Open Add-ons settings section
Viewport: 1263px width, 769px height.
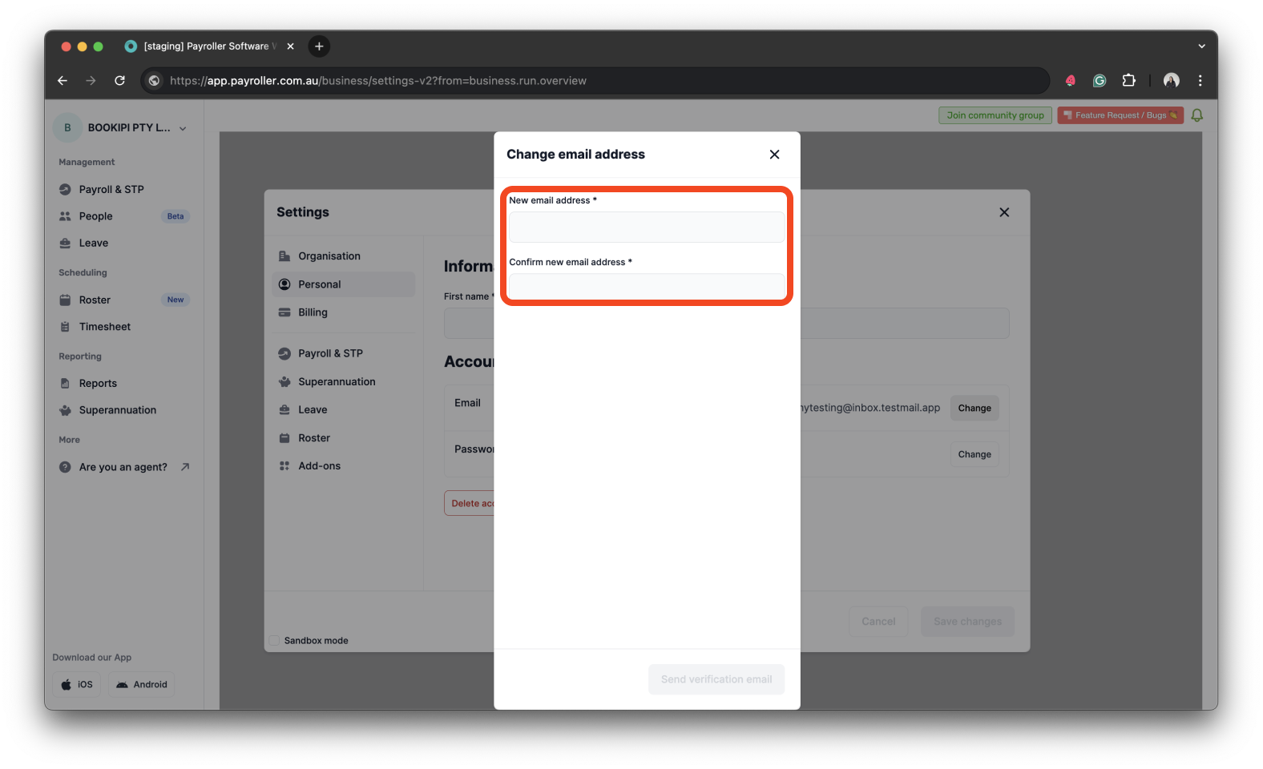pyautogui.click(x=345, y=466)
